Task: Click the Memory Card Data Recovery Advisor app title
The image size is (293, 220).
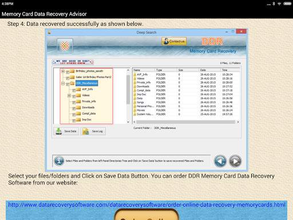Action: (x=44, y=14)
